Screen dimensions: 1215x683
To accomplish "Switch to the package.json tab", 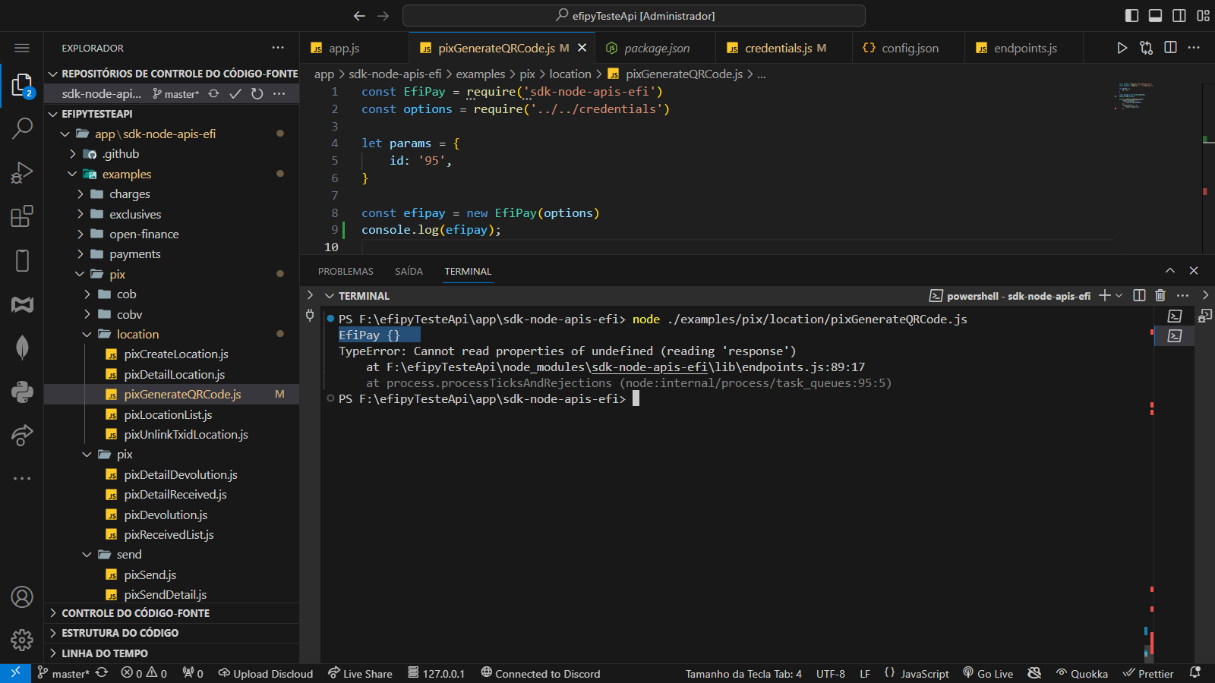I will [x=655, y=48].
